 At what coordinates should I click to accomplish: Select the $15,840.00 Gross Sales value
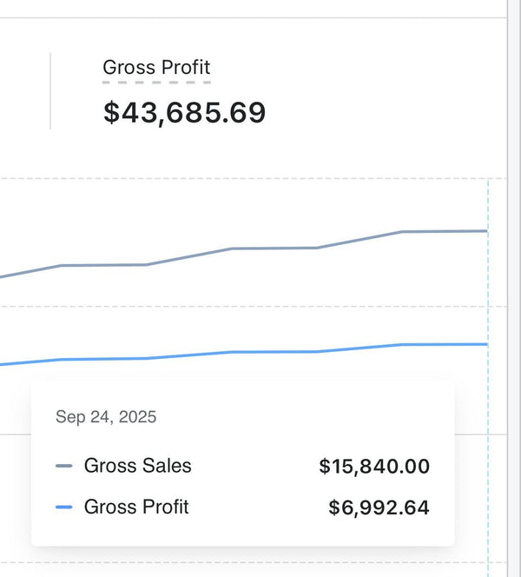click(374, 467)
